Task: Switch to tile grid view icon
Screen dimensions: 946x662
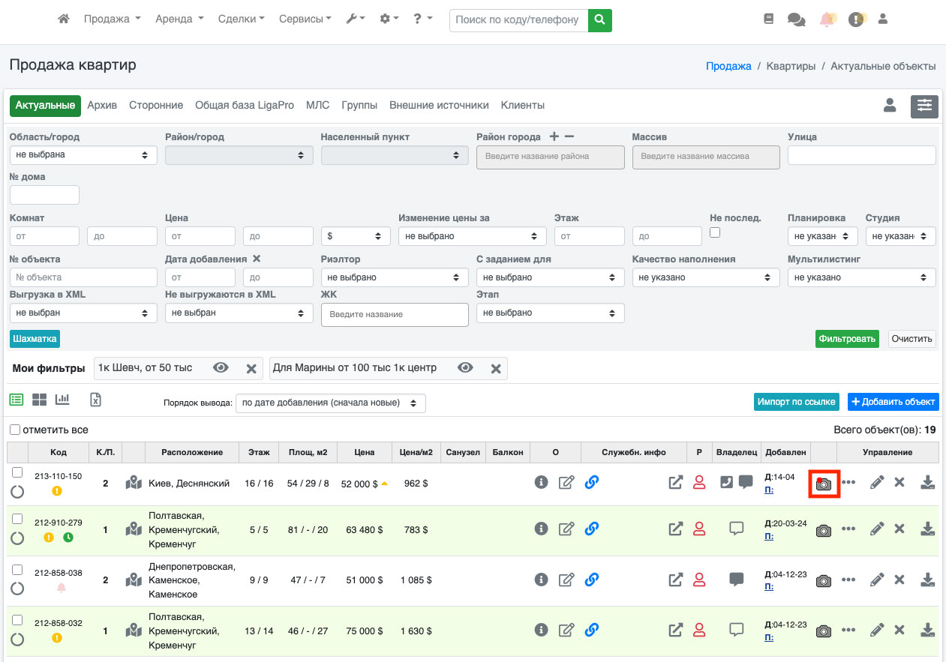Action: click(x=39, y=400)
